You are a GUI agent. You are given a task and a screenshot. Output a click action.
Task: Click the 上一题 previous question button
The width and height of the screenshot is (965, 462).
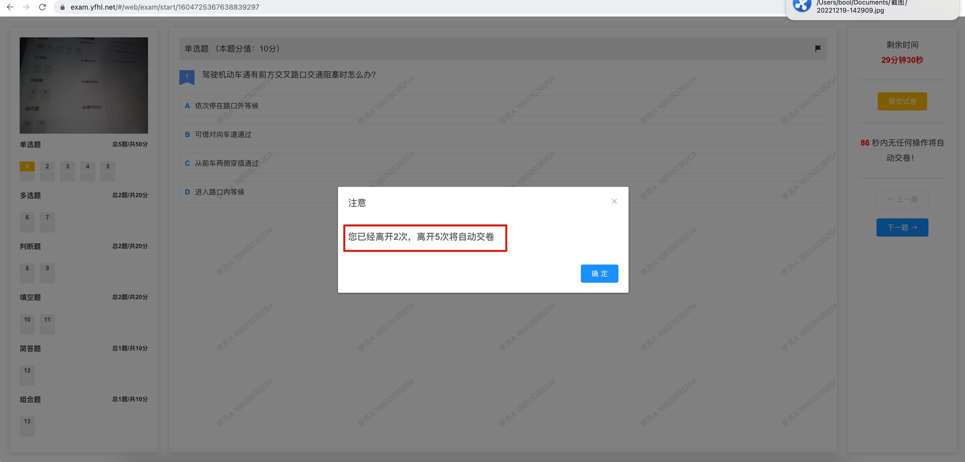click(902, 199)
